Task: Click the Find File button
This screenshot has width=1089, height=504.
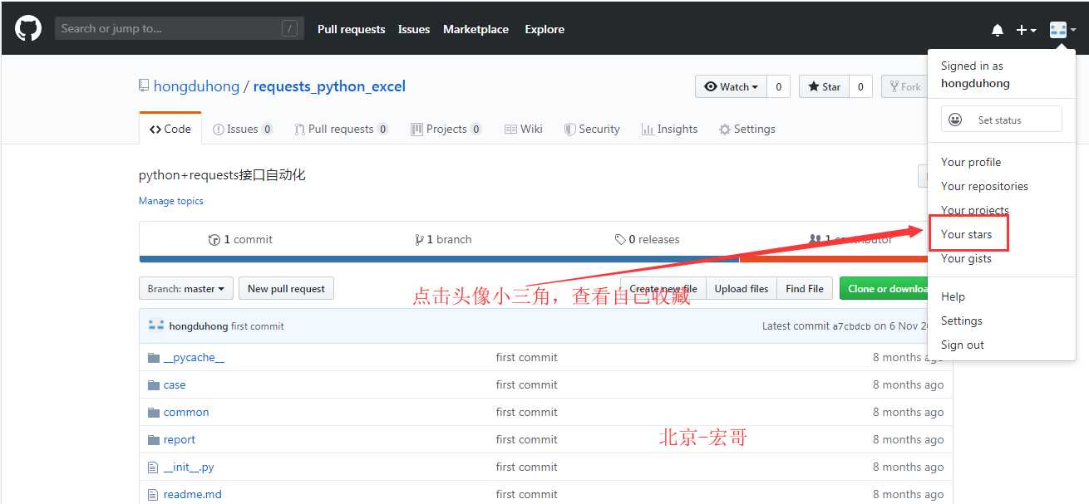Action: [x=805, y=288]
